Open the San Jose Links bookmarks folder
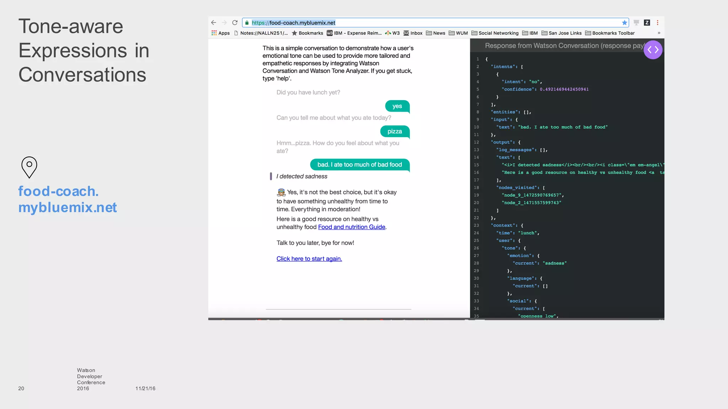728x409 pixels. [x=562, y=33]
